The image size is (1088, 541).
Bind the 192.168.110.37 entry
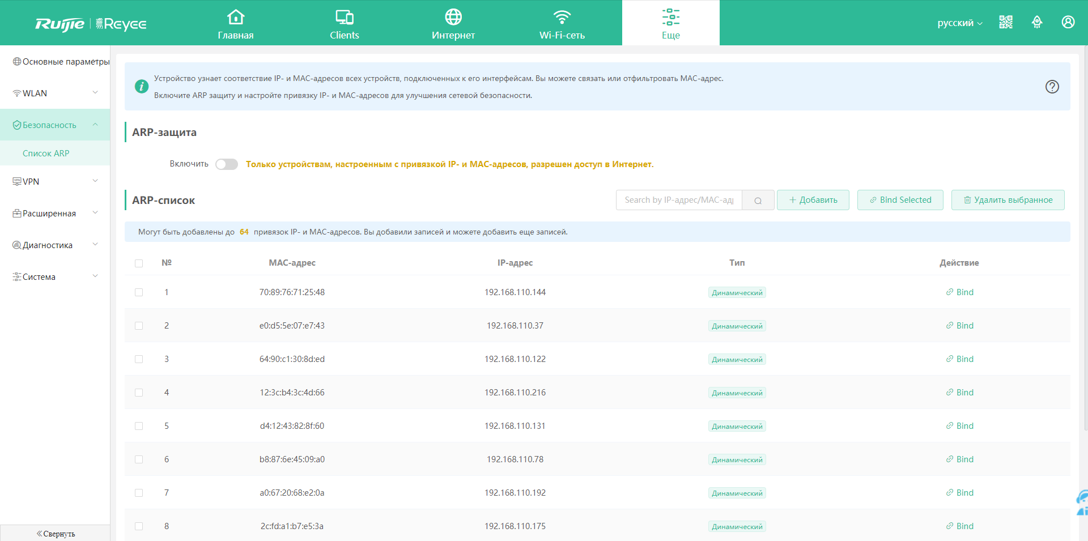[x=959, y=326]
